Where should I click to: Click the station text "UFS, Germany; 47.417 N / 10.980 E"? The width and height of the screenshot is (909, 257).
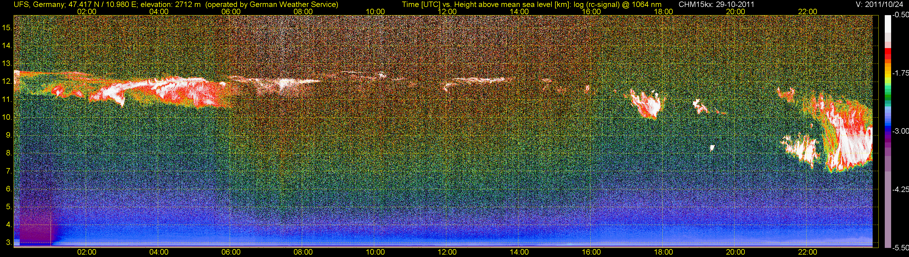tap(75, 4)
